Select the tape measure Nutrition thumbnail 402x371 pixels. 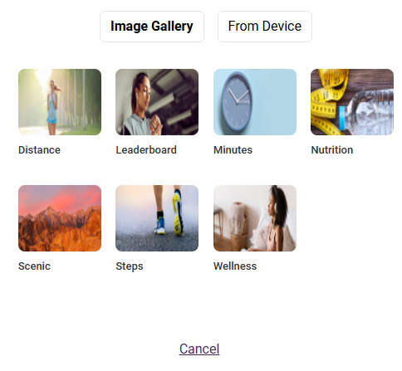[x=352, y=102]
